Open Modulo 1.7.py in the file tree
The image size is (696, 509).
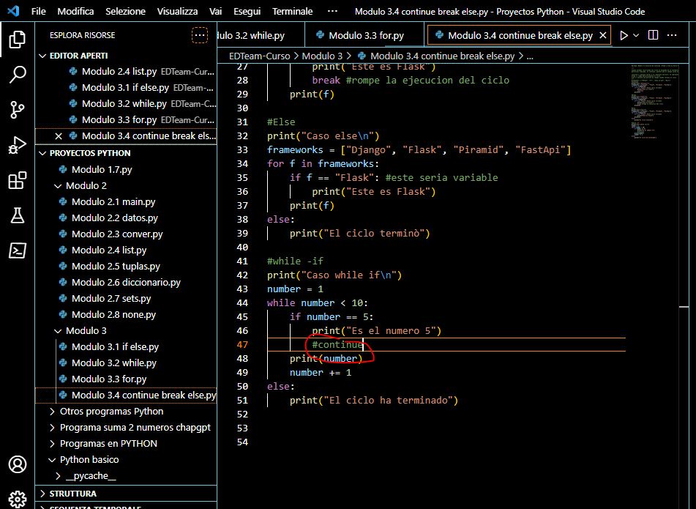coord(126,170)
